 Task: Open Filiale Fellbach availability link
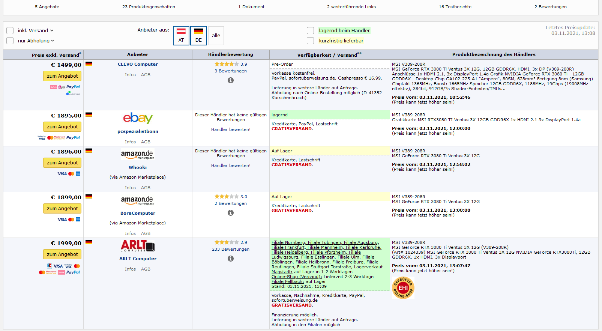point(288,281)
